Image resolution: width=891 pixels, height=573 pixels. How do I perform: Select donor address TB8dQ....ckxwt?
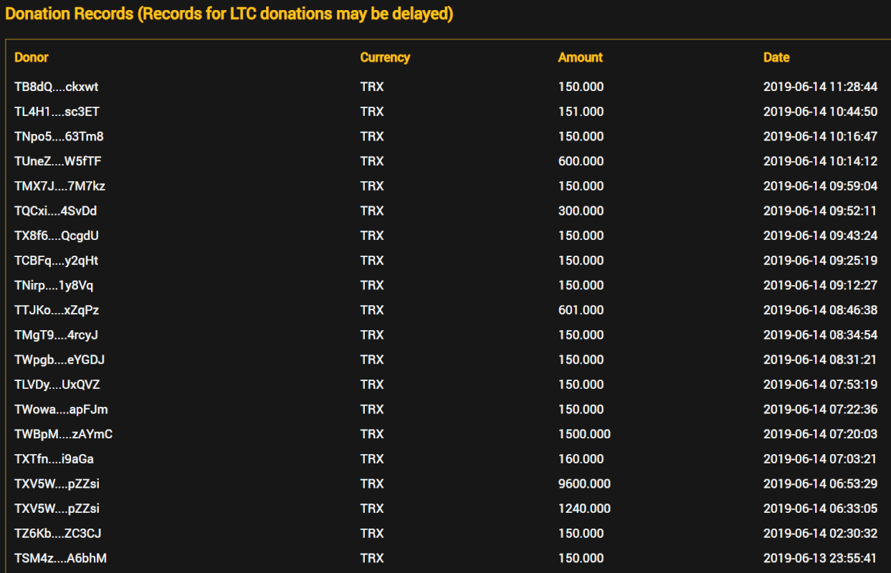pyautogui.click(x=56, y=87)
